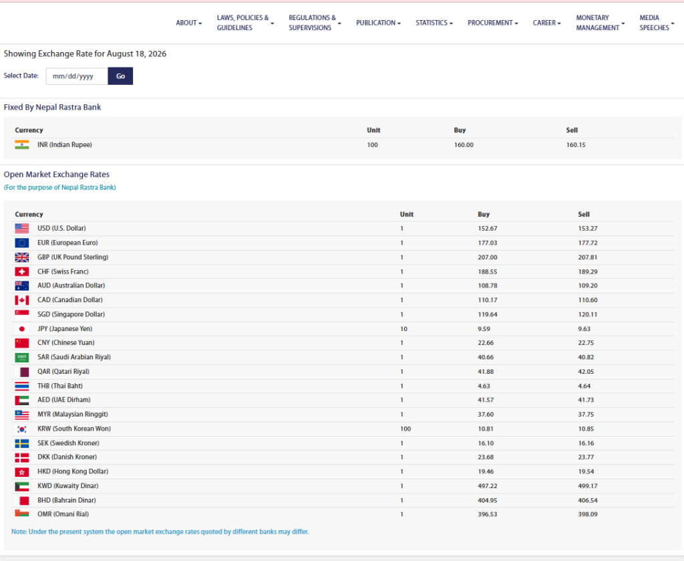Click the open market note at bottom
Screen dimensions: 684x561
click(x=160, y=532)
